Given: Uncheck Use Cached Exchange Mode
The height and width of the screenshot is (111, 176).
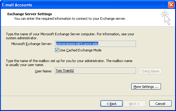Looking at the screenshot, I should [57, 50].
